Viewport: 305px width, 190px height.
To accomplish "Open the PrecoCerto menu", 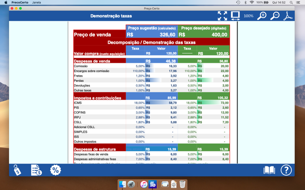I will pos(20,2).
